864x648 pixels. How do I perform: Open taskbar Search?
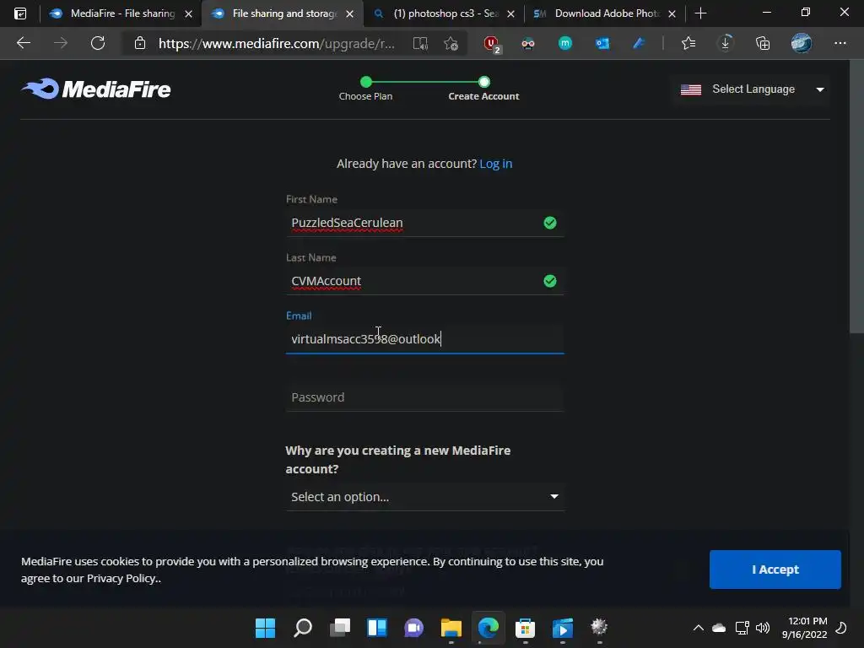[303, 627]
